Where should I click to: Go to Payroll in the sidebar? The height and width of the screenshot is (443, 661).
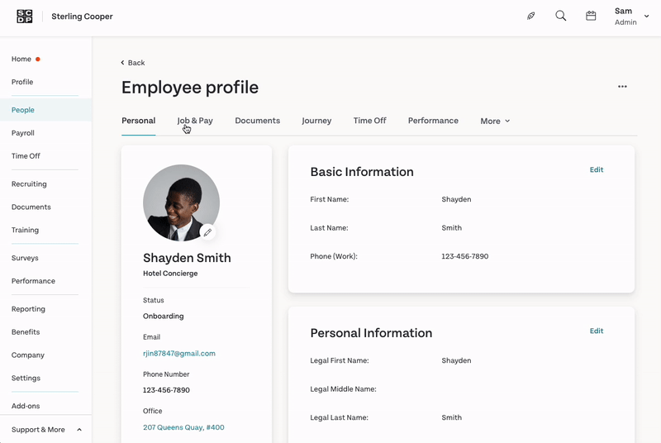[x=23, y=133]
